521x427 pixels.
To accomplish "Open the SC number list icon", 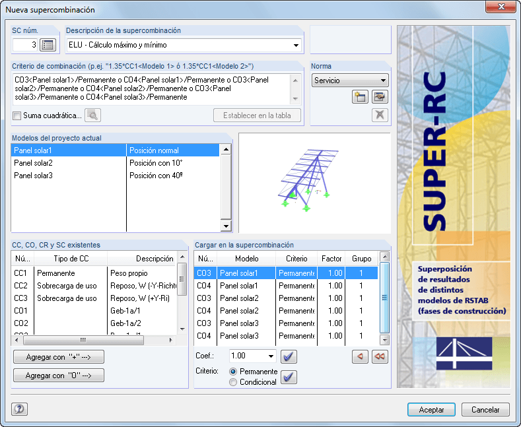I will click(48, 45).
